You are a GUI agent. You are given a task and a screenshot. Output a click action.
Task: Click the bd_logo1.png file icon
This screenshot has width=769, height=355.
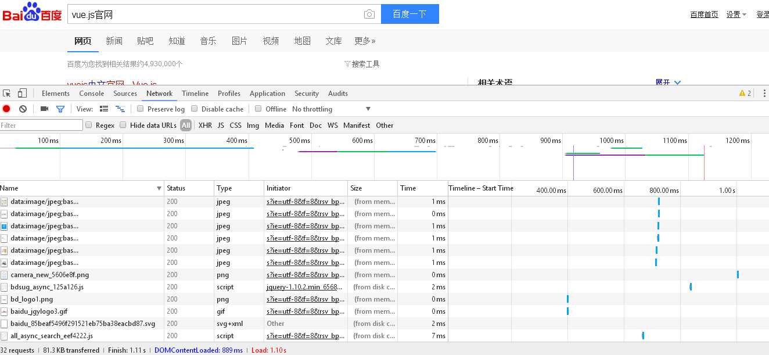tap(5, 299)
